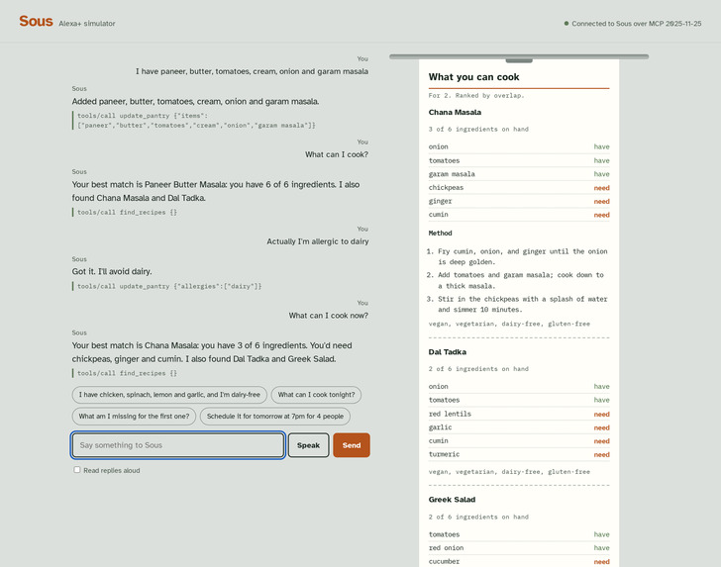Viewport: 721px width, 567px height.
Task: Click the 'Actually I'm allergic to dairy' message
Action: tap(318, 241)
